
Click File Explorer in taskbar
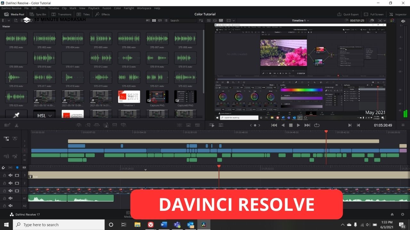coord(137,225)
